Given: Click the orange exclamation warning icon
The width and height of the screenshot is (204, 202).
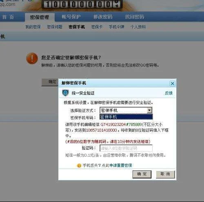Looking at the screenshot, I should coord(32,58).
